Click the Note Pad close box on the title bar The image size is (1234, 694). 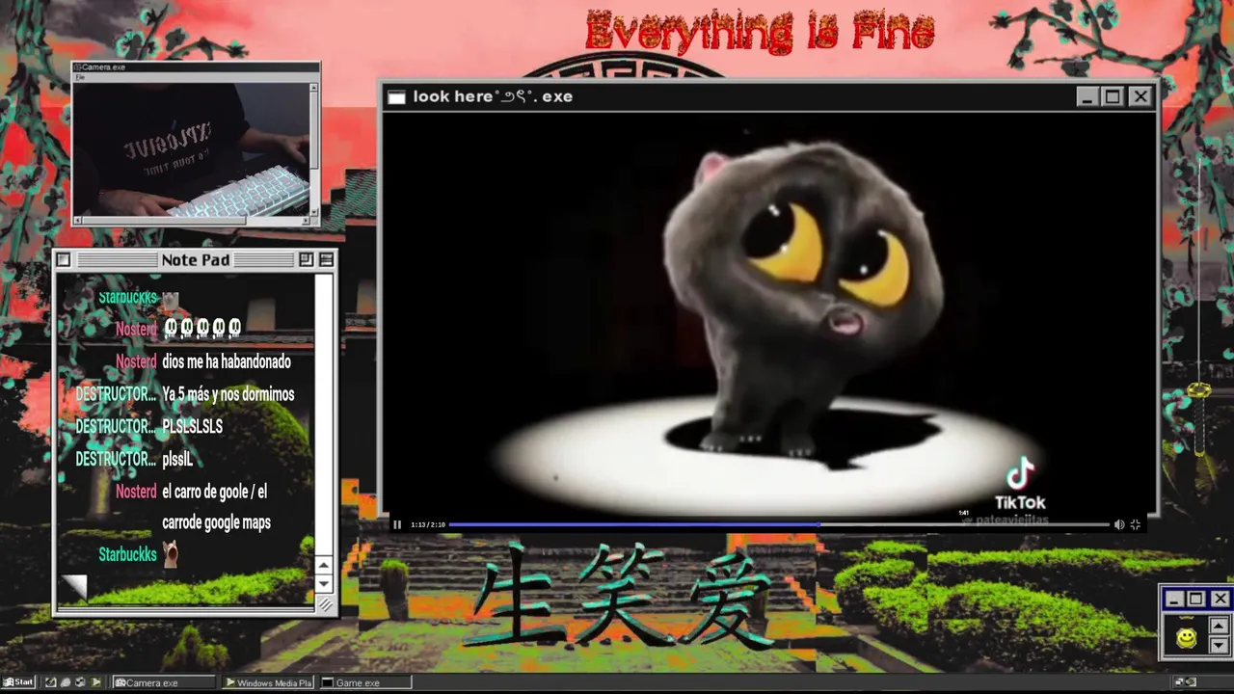coord(64,259)
